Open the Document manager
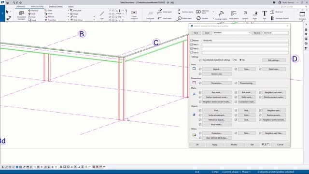Image resolution: width=309 pixels, height=174 pixels. click(x=21, y=15)
